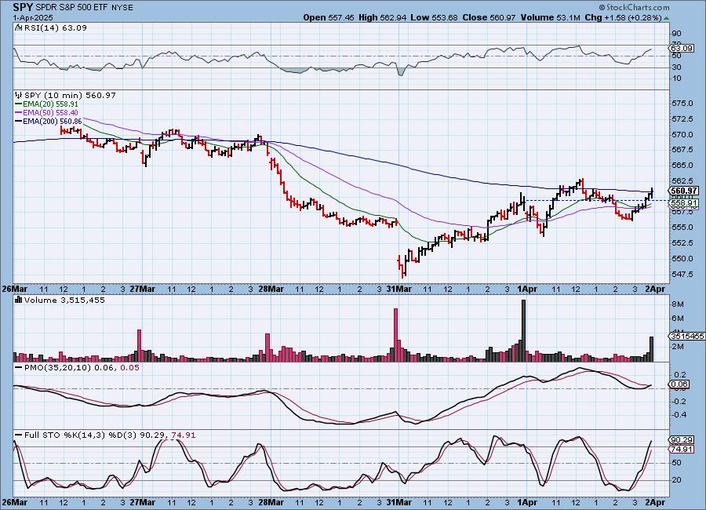
Task: Click the Low 553.68 value
Action: (434, 17)
